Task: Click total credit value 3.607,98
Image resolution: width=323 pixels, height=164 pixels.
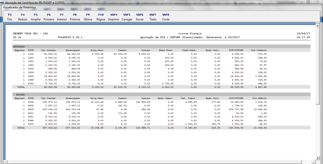Action: (x=261, y=87)
